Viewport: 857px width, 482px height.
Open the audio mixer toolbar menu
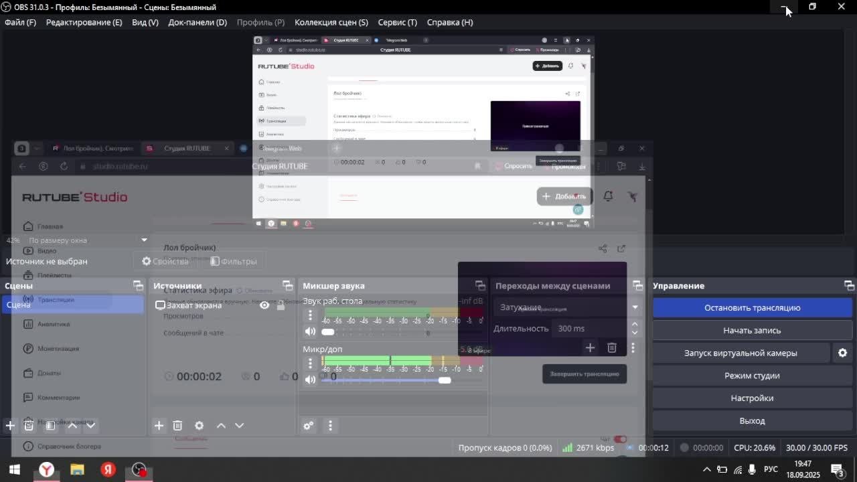click(330, 425)
